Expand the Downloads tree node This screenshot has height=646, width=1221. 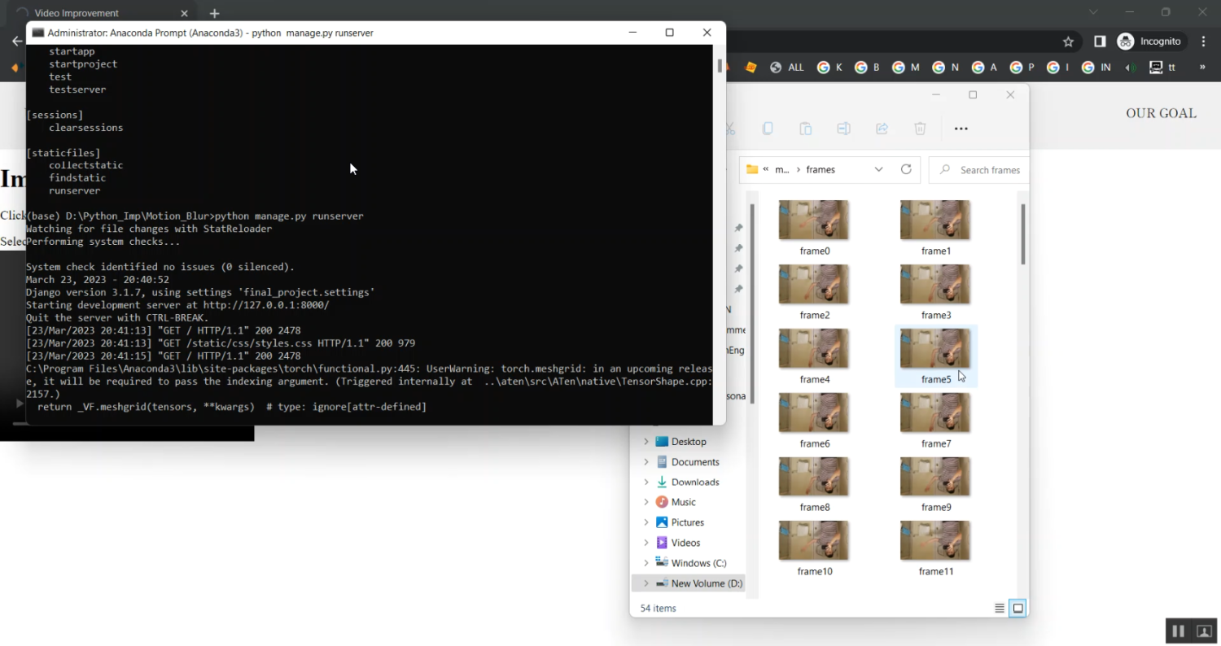(646, 482)
